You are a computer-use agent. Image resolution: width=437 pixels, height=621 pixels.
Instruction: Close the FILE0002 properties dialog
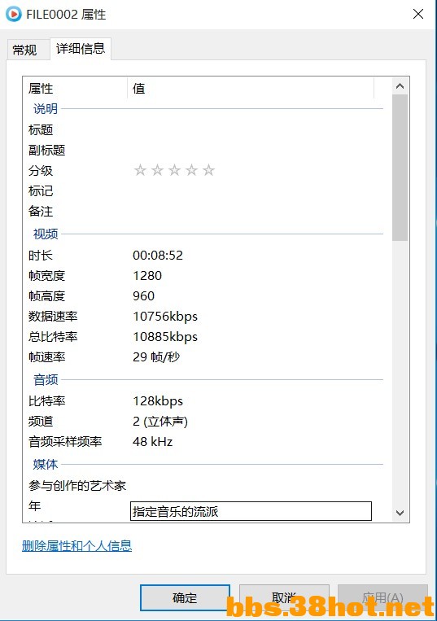click(418, 15)
